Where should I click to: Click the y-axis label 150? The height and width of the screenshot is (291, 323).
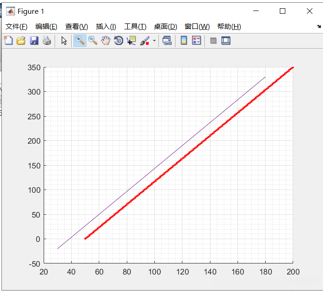(34, 166)
